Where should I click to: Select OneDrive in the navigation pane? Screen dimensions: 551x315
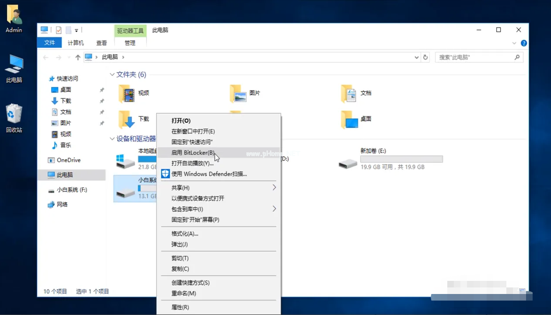click(68, 160)
